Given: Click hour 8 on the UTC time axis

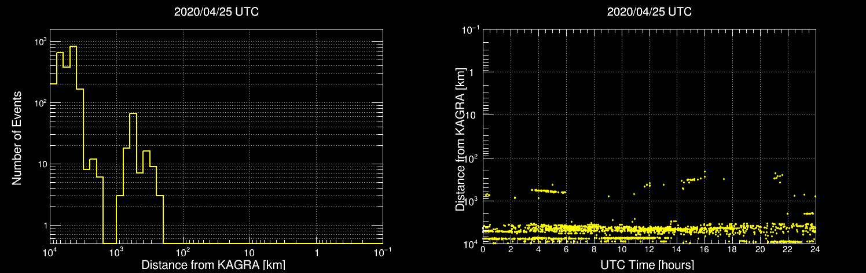Looking at the screenshot, I should pyautogui.click(x=594, y=250).
